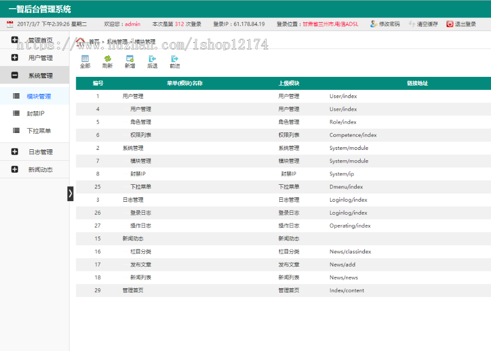This screenshot has height=351, width=491.
Task: Select the 封禁IP row in the table
Action: pyautogui.click(x=218, y=174)
